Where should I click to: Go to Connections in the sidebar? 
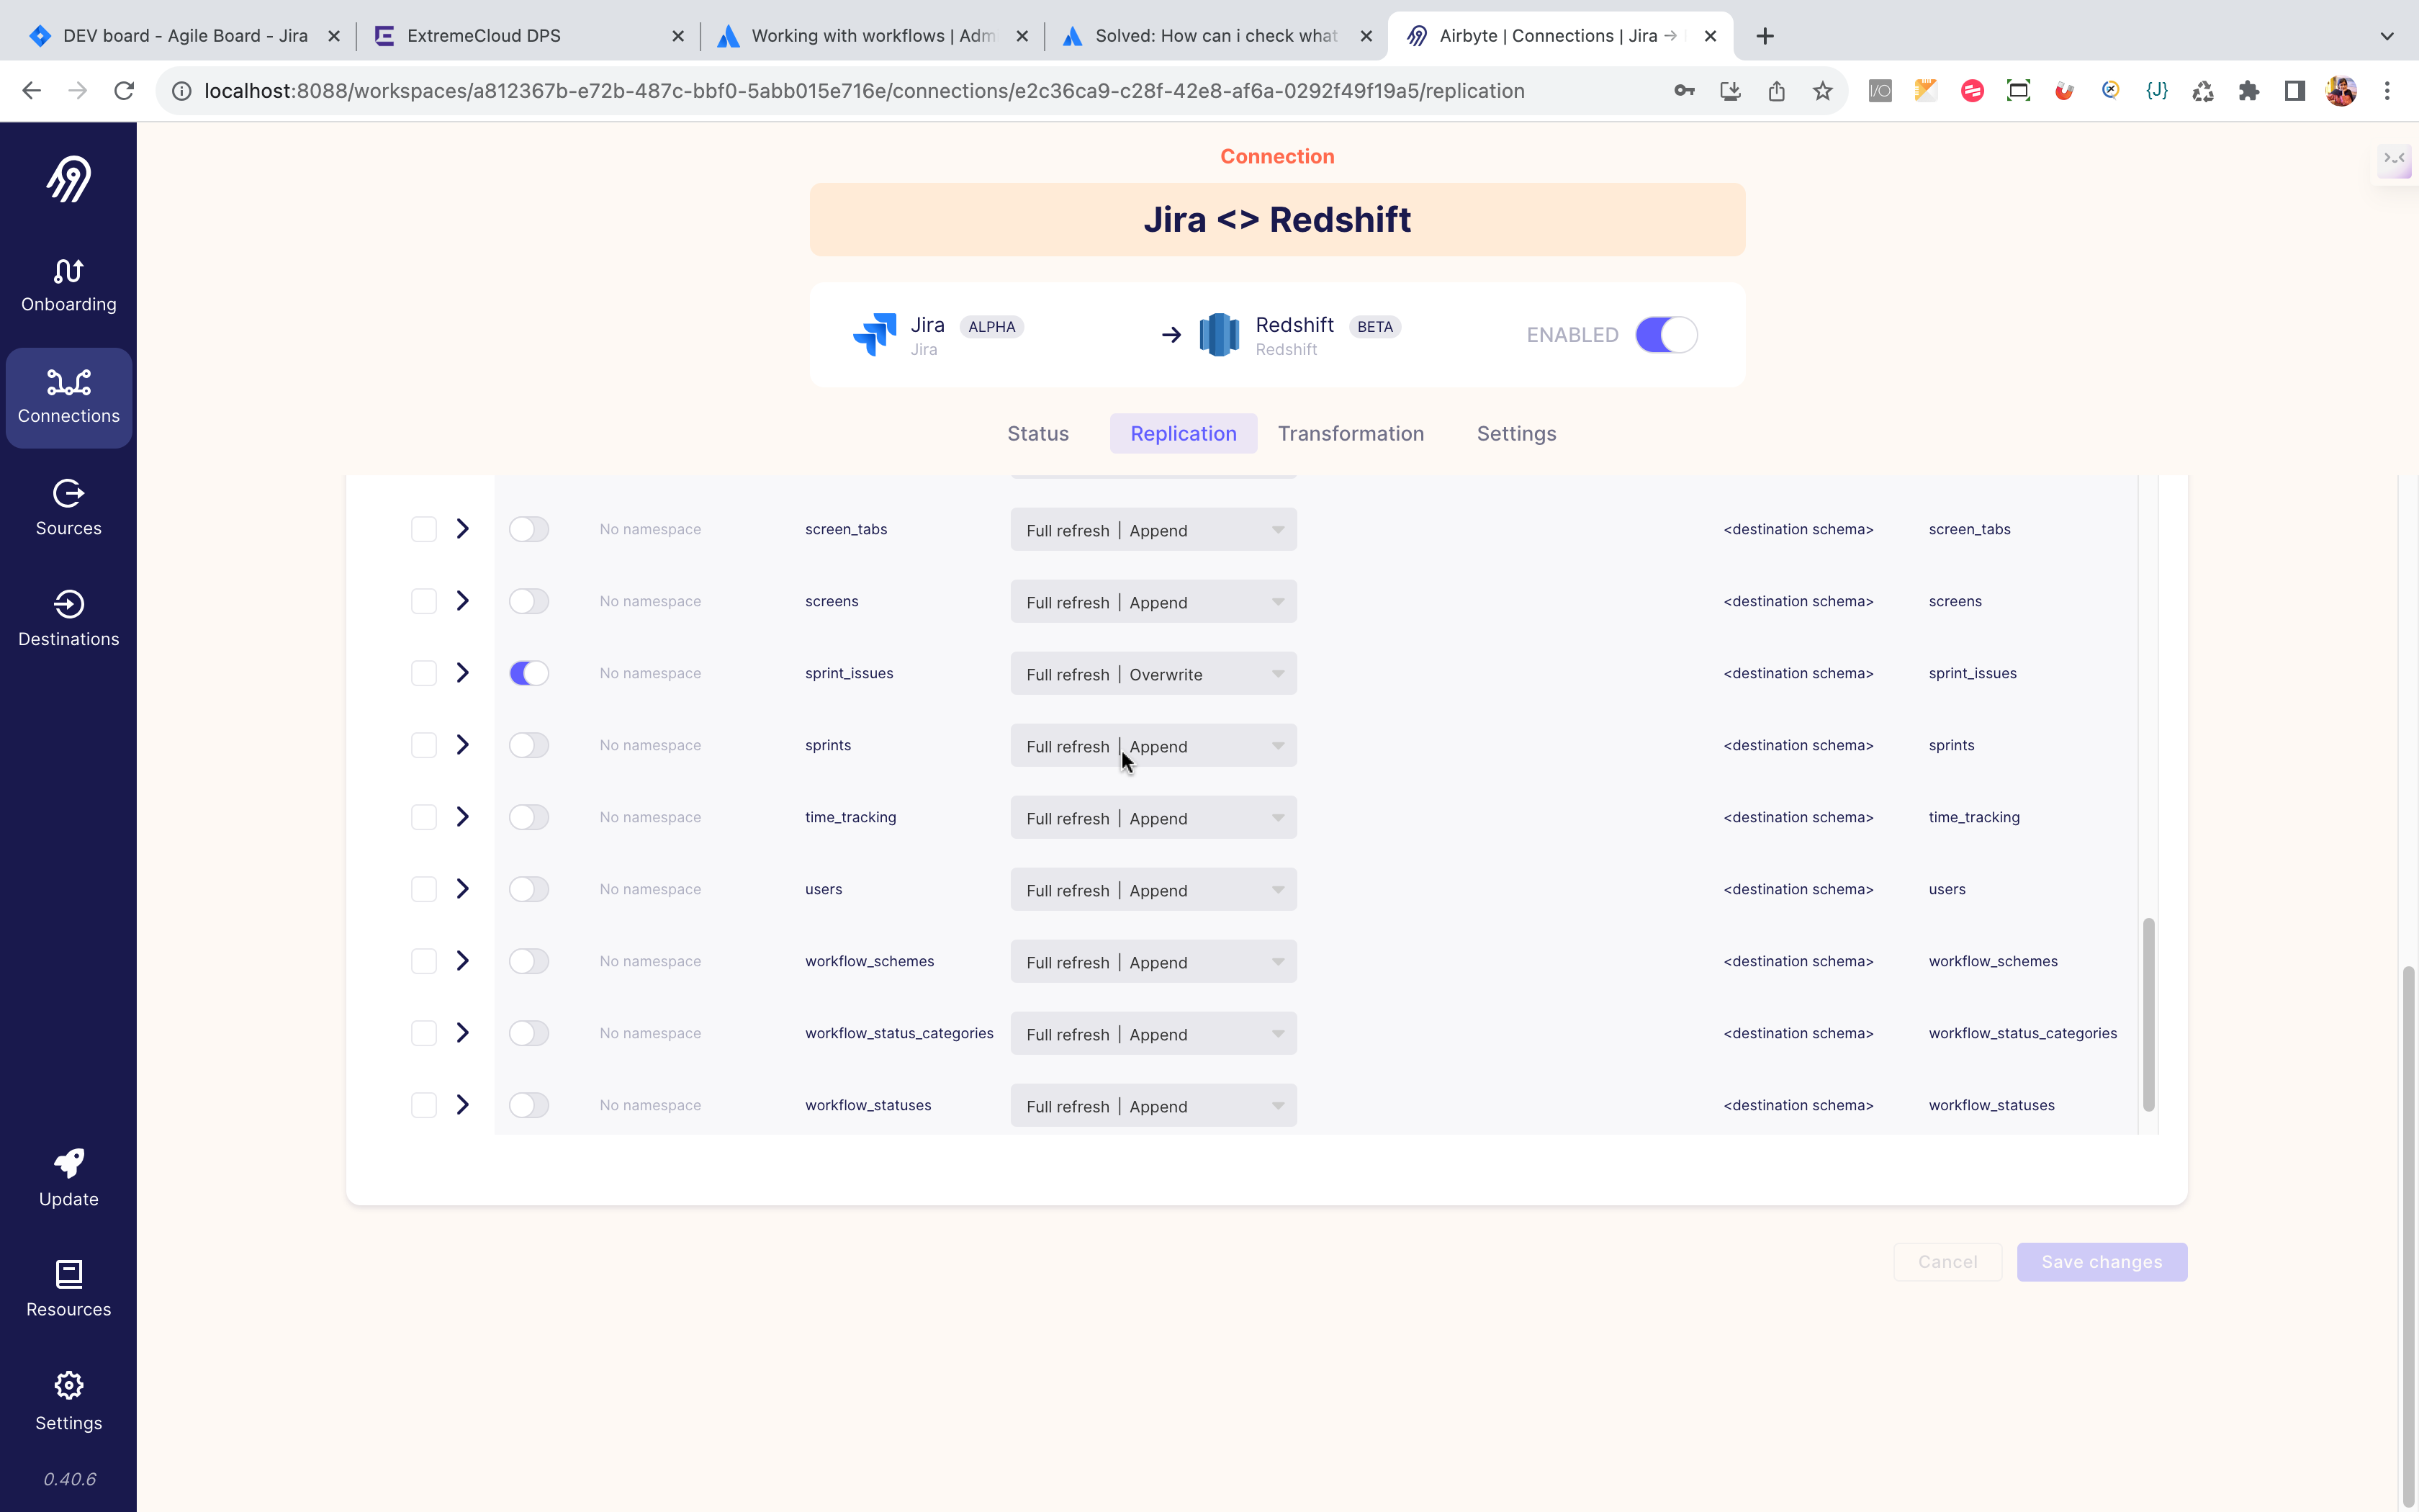coord(68,398)
